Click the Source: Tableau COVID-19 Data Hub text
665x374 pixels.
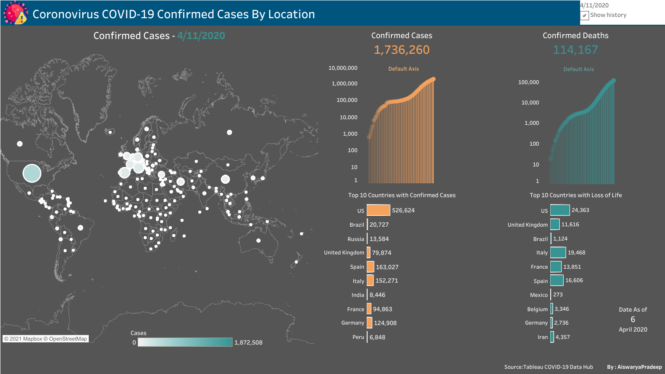coord(549,367)
